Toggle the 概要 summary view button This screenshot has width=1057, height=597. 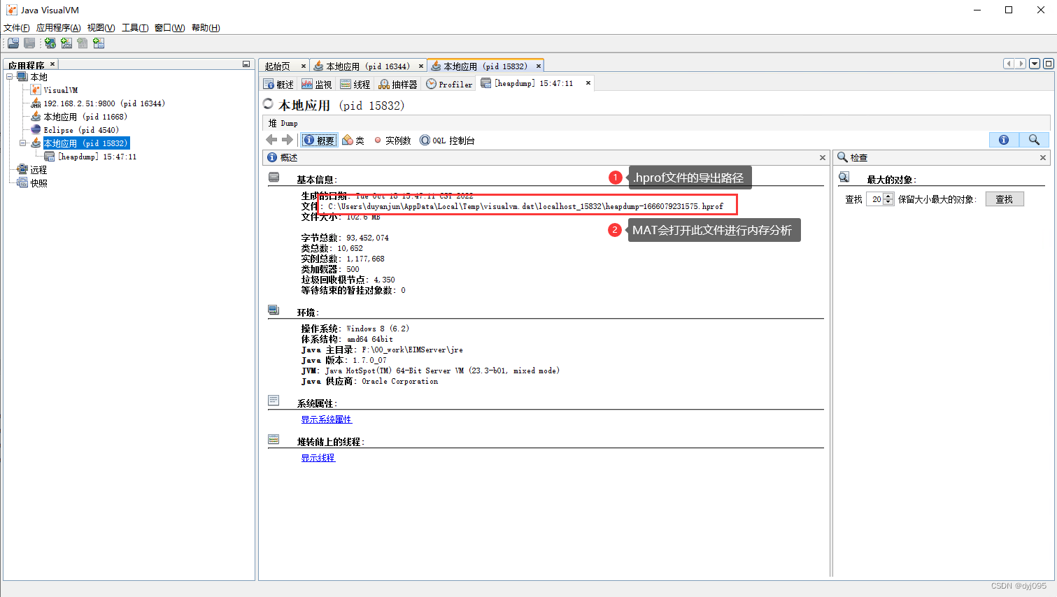pos(320,141)
